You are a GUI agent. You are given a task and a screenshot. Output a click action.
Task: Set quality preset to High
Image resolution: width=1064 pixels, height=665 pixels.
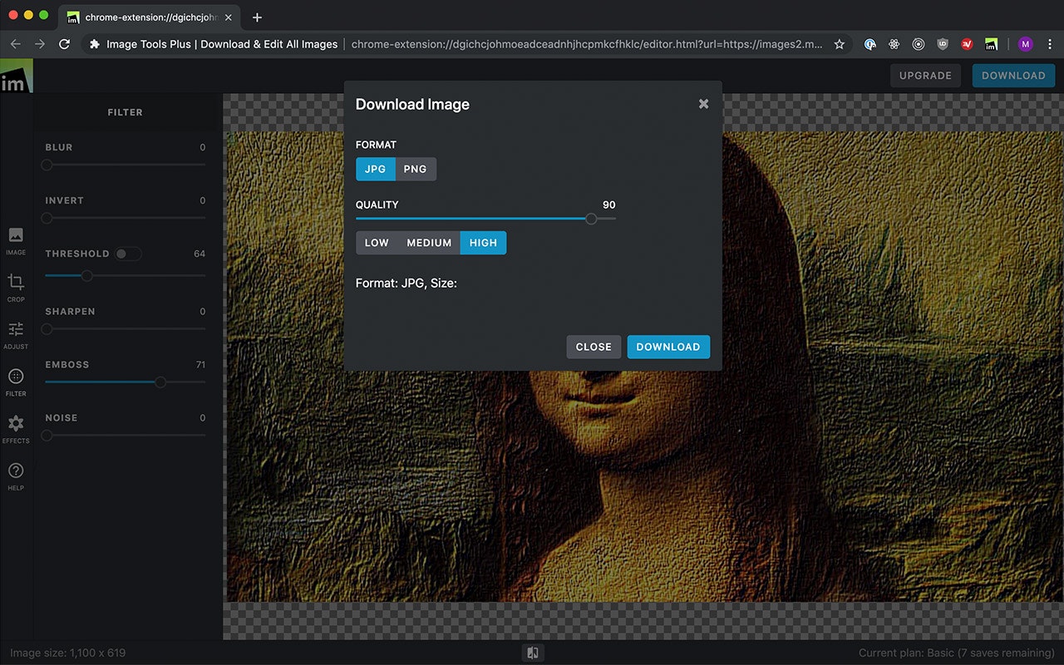coord(483,243)
